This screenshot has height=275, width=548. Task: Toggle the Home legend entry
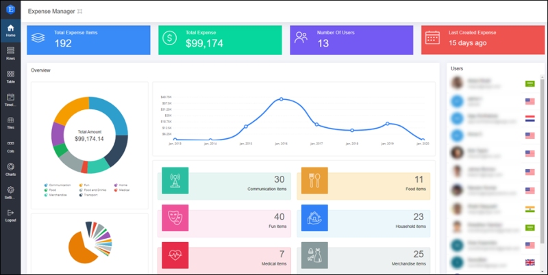tap(121, 185)
